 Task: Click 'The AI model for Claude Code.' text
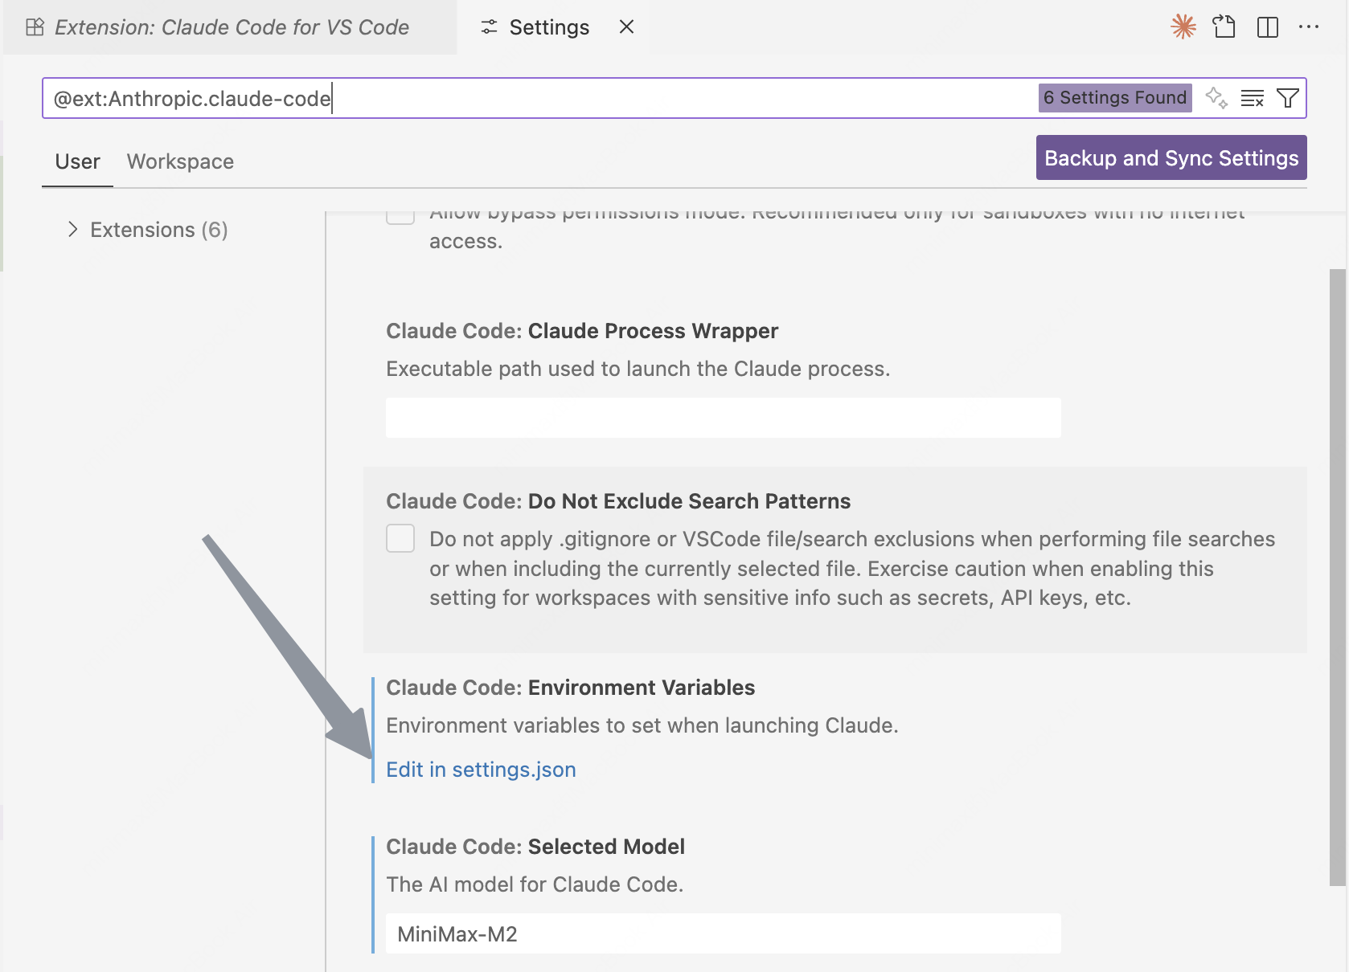[x=535, y=884]
